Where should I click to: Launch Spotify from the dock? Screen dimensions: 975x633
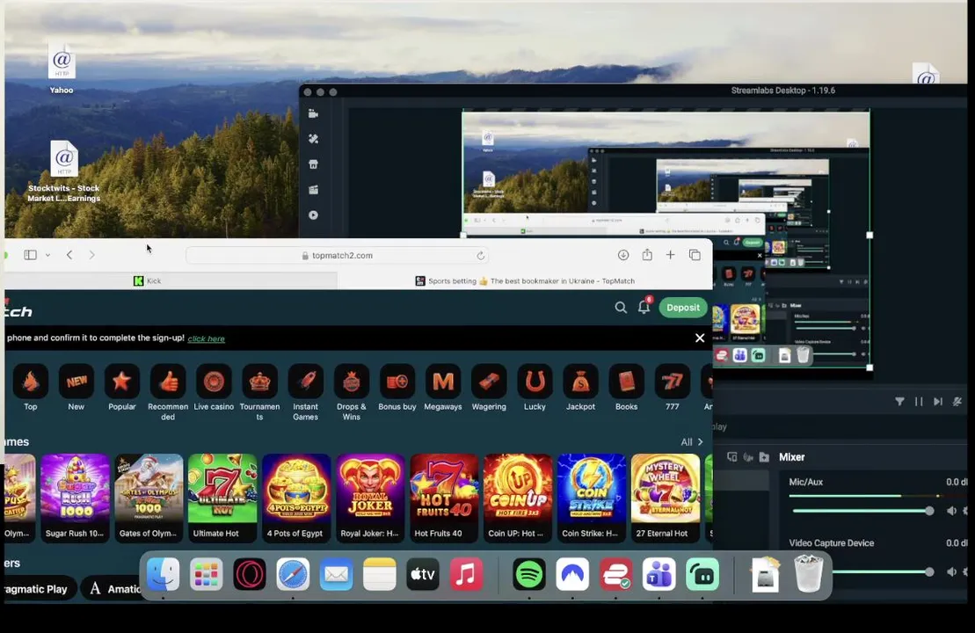[529, 574]
